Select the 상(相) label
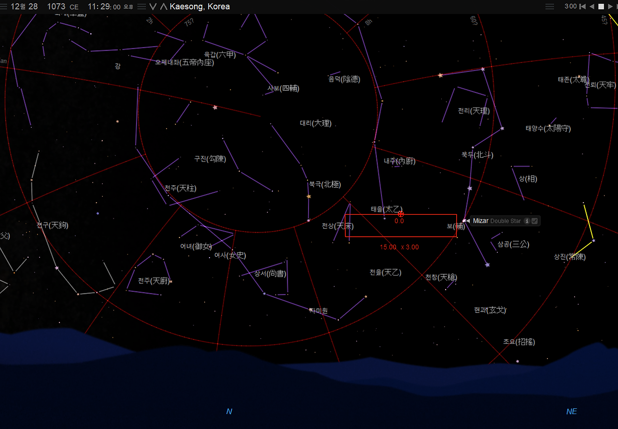Screen dimensions: 618x429 click(x=528, y=179)
